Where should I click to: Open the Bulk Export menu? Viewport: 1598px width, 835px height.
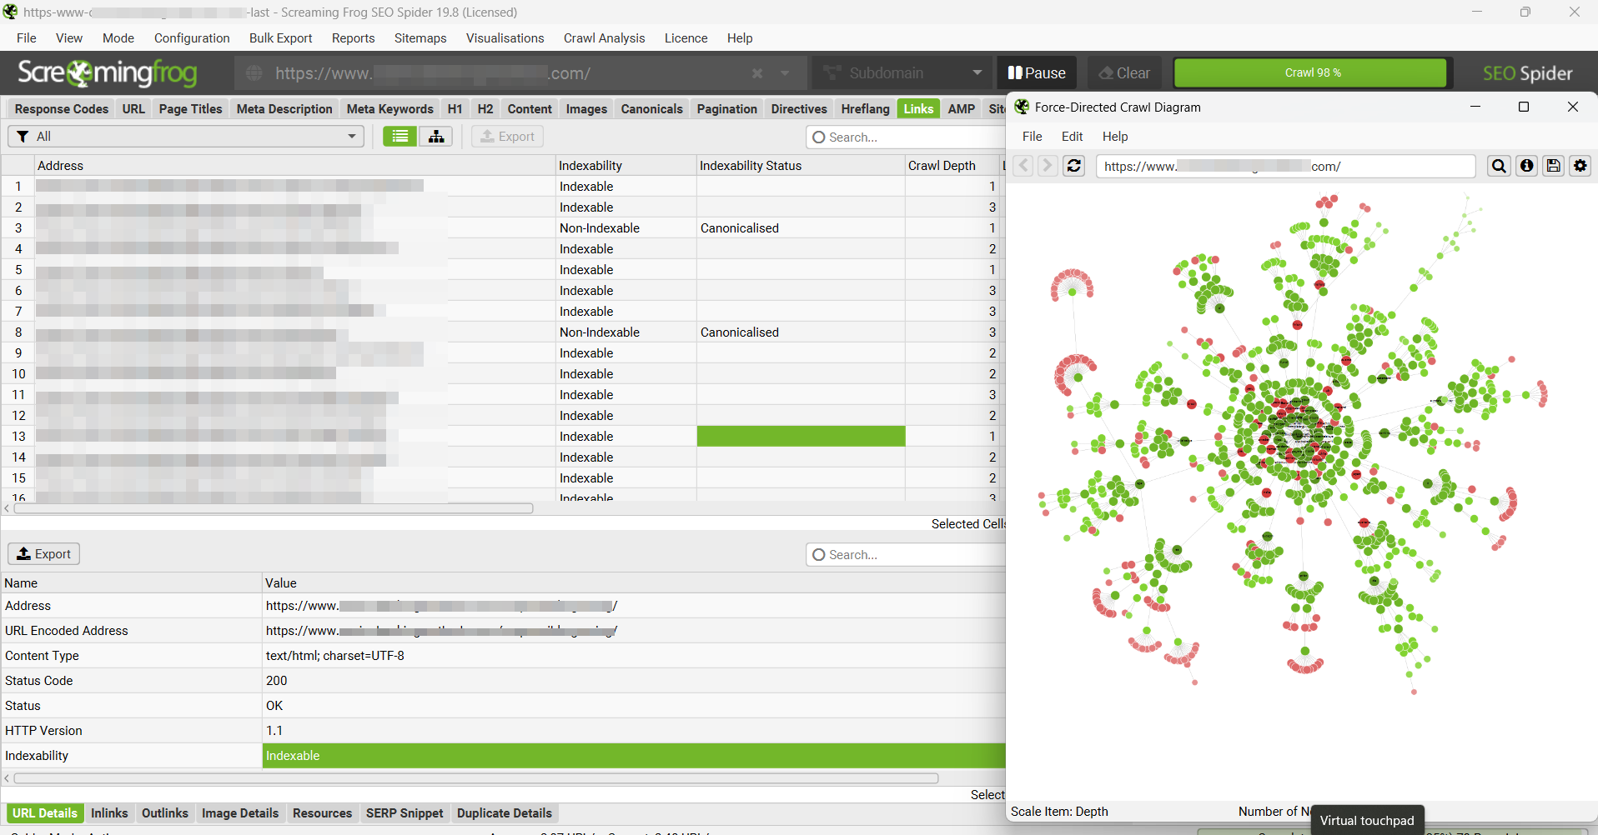[280, 38]
